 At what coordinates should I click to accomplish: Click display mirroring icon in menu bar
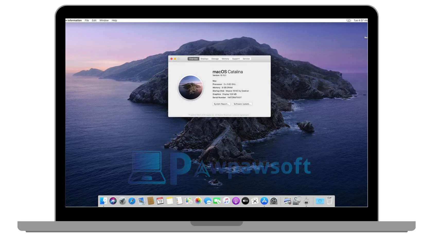(349, 20)
